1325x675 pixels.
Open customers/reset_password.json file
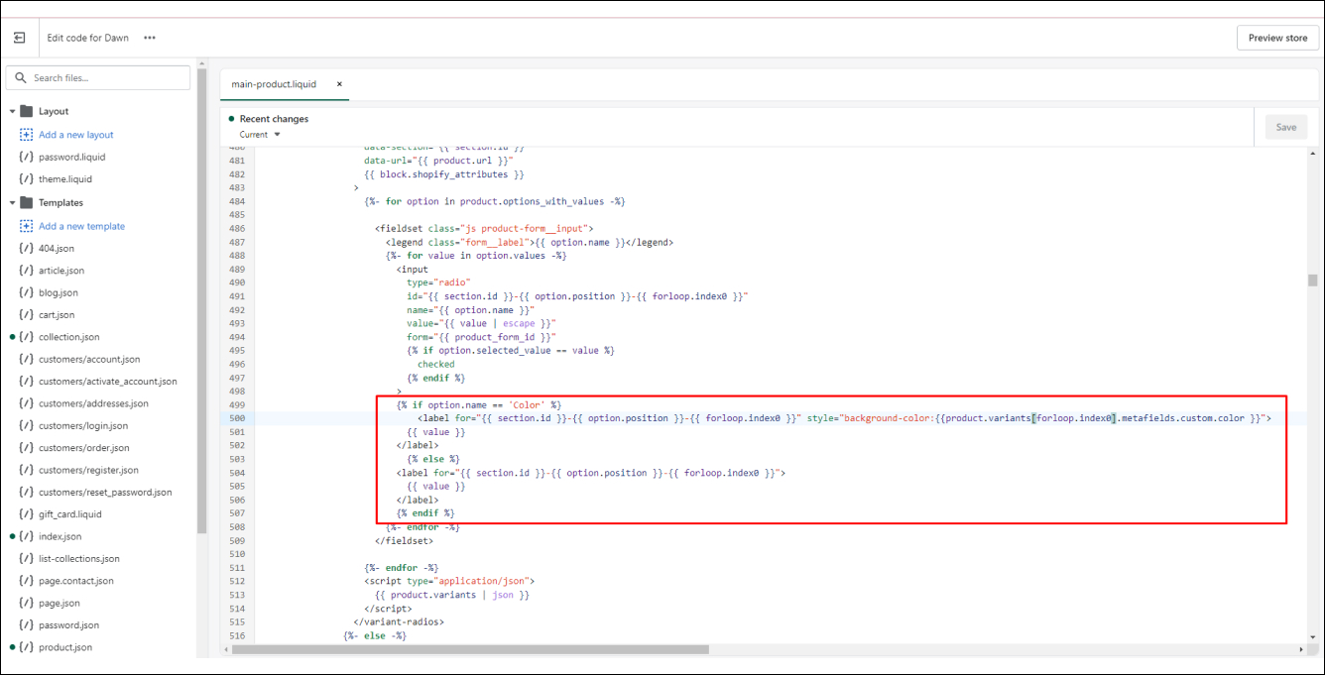[x=105, y=493]
